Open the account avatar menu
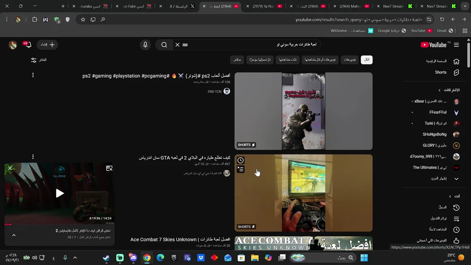471x265 pixels. tap(13, 45)
